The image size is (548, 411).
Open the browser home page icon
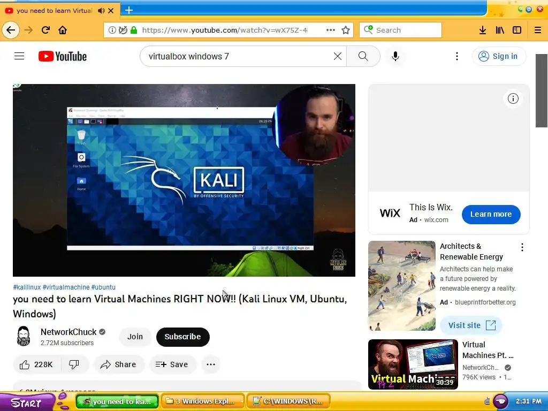(x=63, y=30)
